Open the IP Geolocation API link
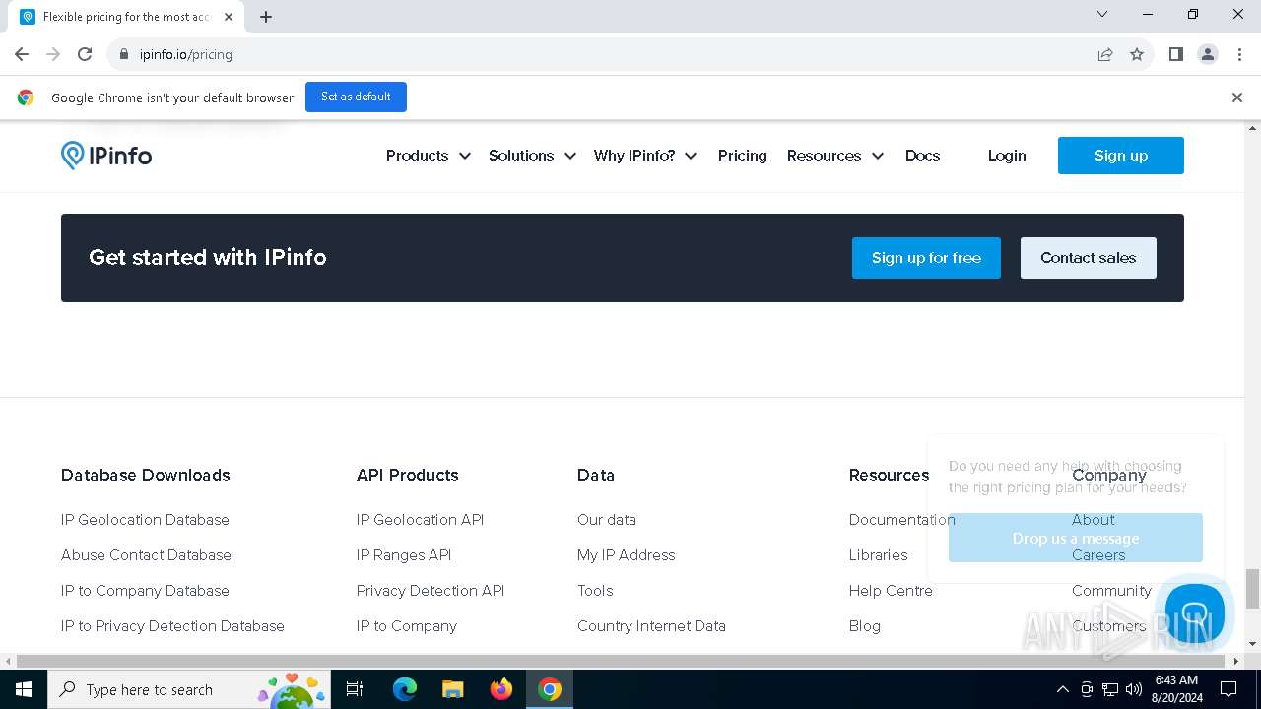 420,520
